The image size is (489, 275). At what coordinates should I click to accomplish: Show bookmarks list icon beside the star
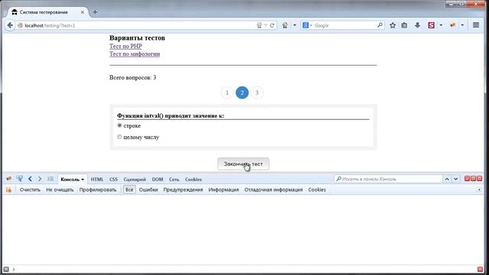pyautogui.click(x=404, y=25)
